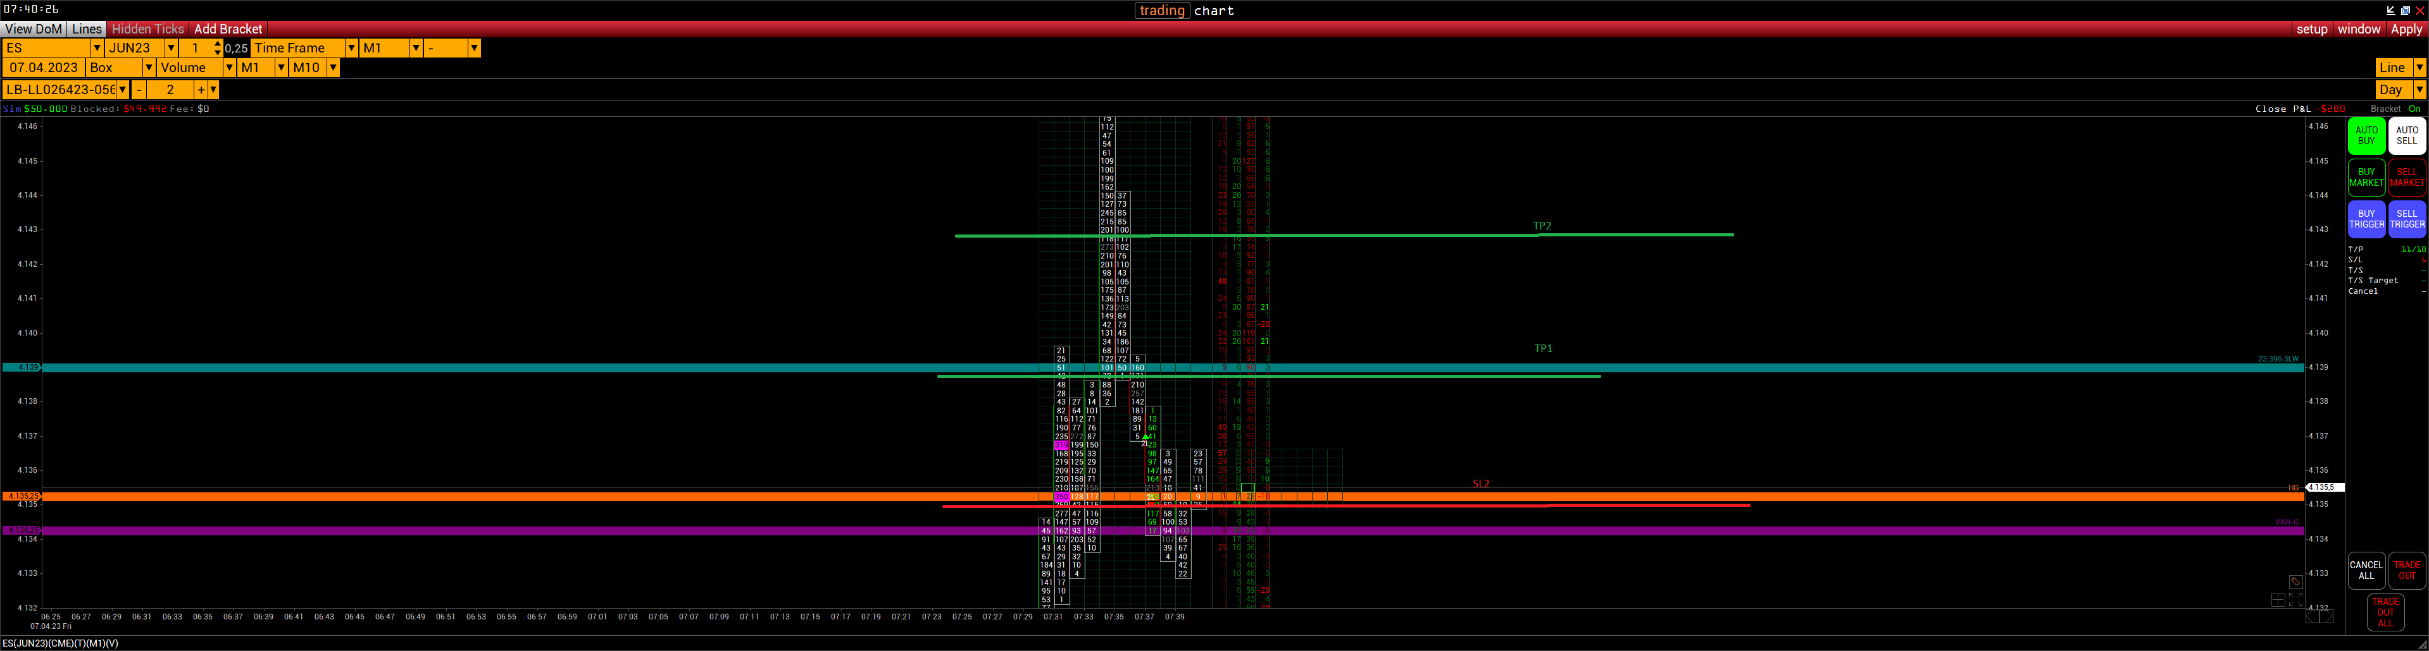Viewport: 2429px width, 651px height.
Task: Increase contract quantity with up stepper arrow
Action: pos(218,44)
